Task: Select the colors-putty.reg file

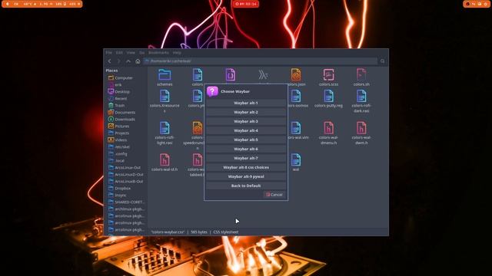Action: coord(328,96)
